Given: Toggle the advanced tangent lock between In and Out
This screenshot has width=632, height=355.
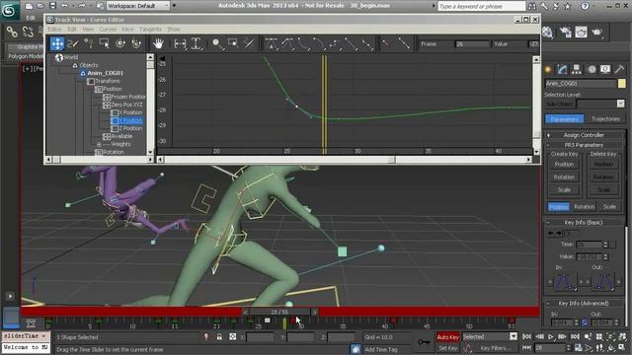Looking at the screenshot, I should 585,322.
